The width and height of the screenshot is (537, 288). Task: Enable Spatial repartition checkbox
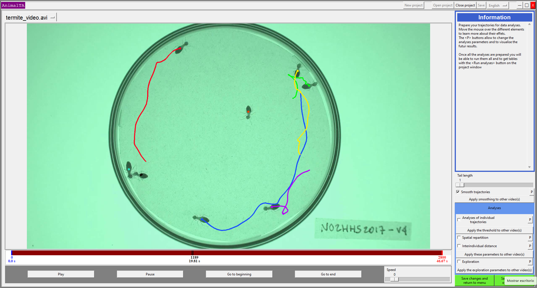459,237
